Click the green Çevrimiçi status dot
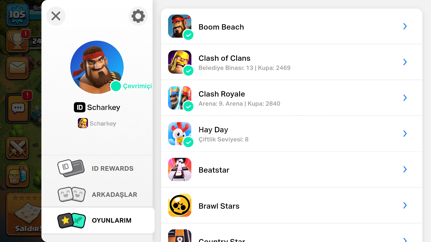The image size is (431, 242). point(116,86)
